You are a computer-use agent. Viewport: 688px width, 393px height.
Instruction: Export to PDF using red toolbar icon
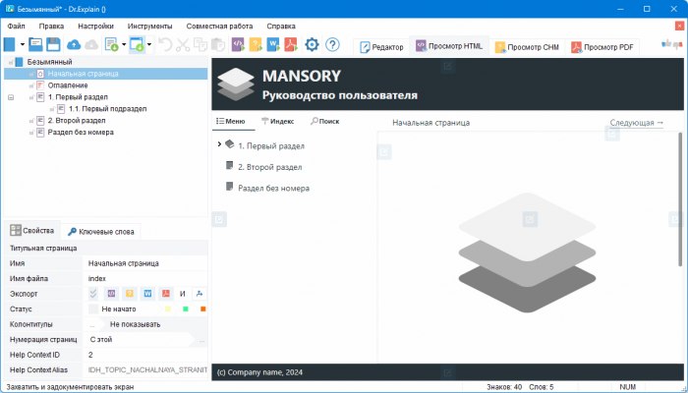(x=291, y=44)
